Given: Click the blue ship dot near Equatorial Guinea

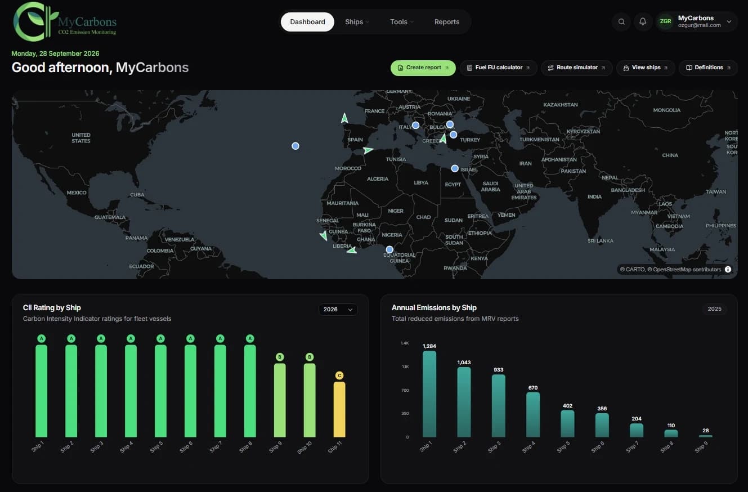Looking at the screenshot, I should [389, 249].
